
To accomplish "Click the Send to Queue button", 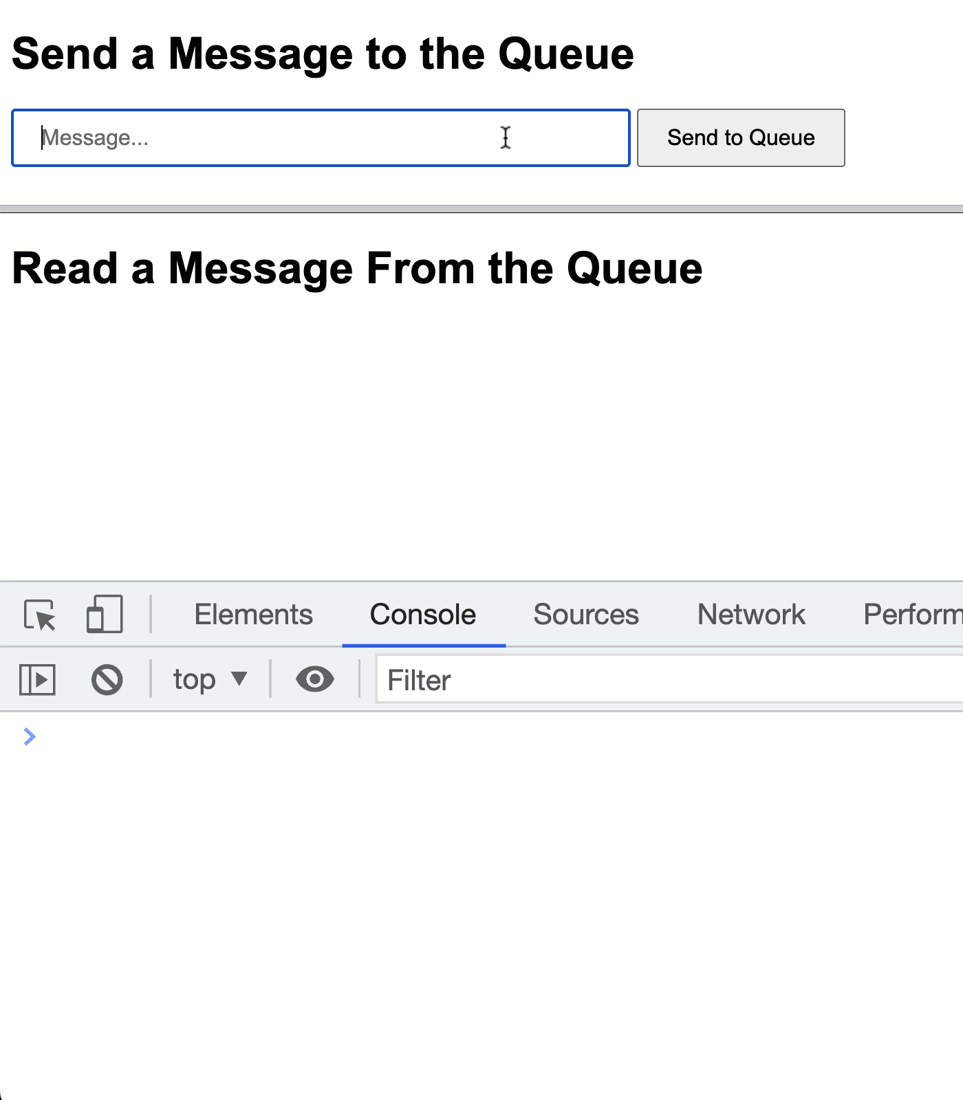I will (741, 137).
